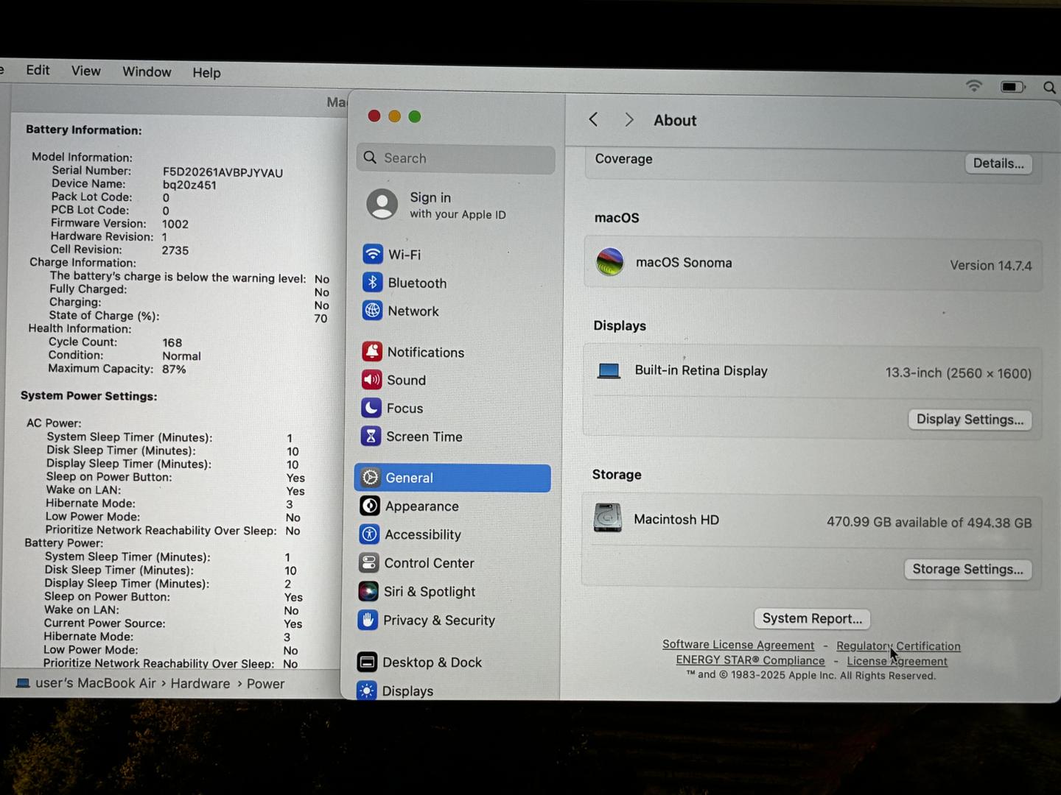
Task: Open Wi-Fi status in menu bar
Action: click(x=974, y=86)
